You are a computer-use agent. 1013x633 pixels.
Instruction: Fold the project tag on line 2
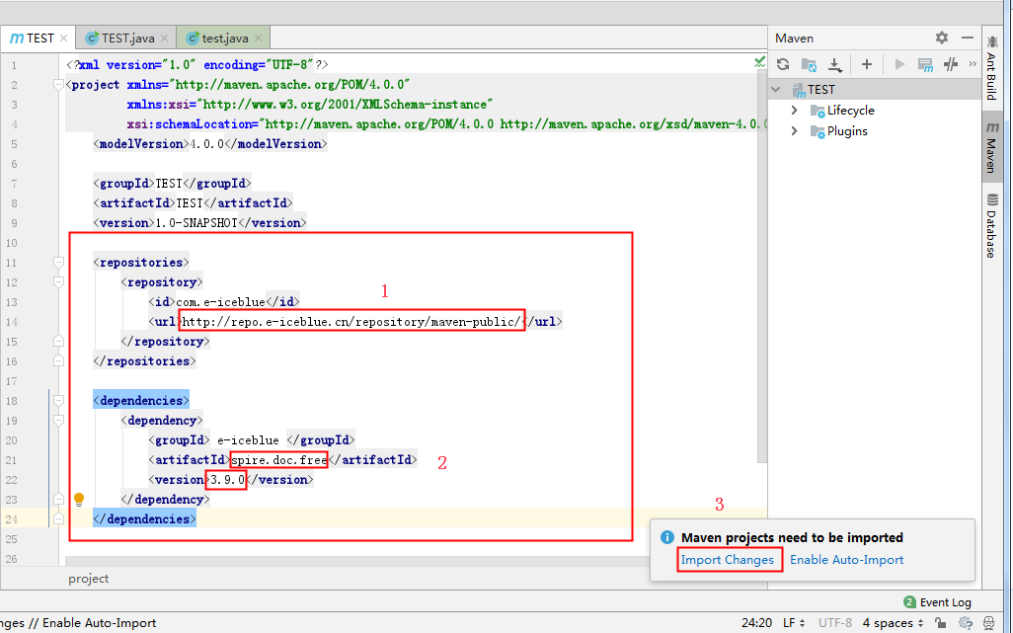(58, 85)
